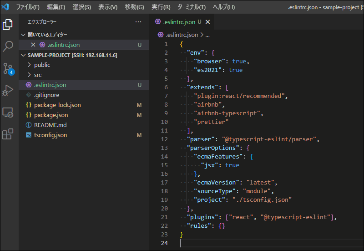The width and height of the screenshot is (364, 251).
Task: Click エクスプローラー panel title
Action: (x=42, y=22)
